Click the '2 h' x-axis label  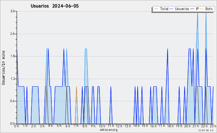[x=33, y=126]
